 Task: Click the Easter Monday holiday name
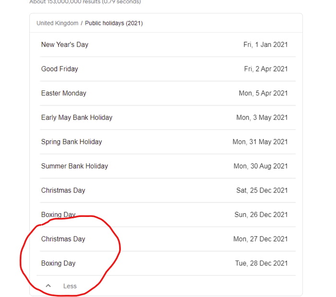coord(64,93)
